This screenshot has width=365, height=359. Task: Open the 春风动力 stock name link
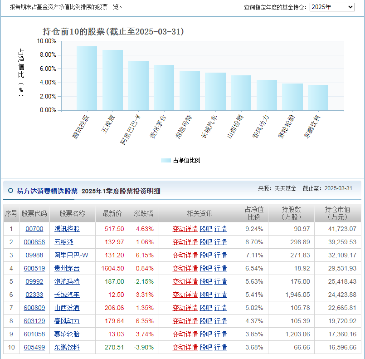coord(67,321)
